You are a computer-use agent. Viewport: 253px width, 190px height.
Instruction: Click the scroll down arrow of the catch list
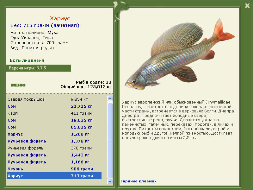click(x=110, y=181)
